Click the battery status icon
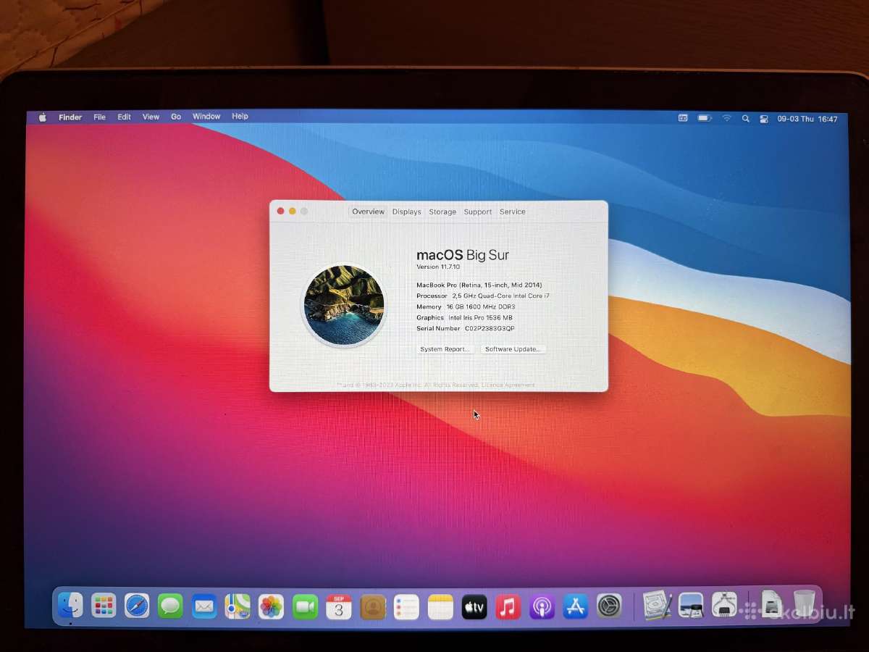Image resolution: width=869 pixels, height=652 pixels. pyautogui.click(x=705, y=118)
